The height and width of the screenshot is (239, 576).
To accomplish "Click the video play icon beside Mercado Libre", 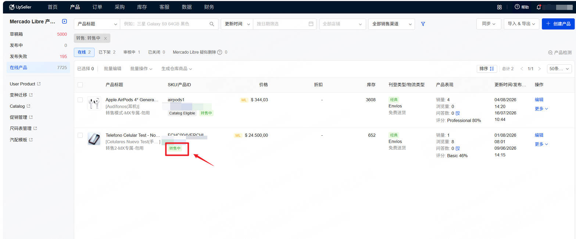I will pyautogui.click(x=64, y=22).
